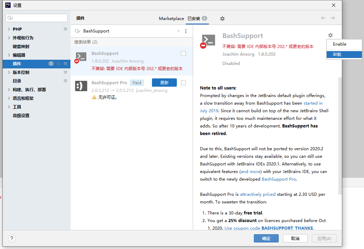Expand the 编辑器 settings node
Viewport: 364px width, 249px height.
(9, 55)
